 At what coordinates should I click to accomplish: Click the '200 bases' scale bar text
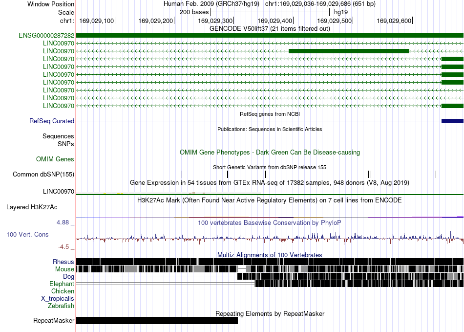point(194,12)
